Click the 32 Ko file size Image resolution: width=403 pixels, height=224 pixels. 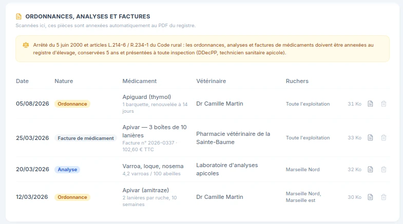[354, 170]
